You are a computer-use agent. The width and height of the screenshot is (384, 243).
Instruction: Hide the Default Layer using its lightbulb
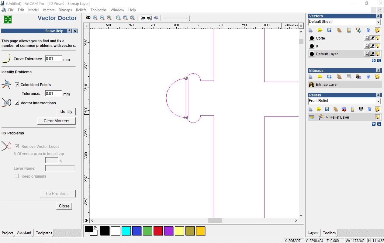coord(378,54)
